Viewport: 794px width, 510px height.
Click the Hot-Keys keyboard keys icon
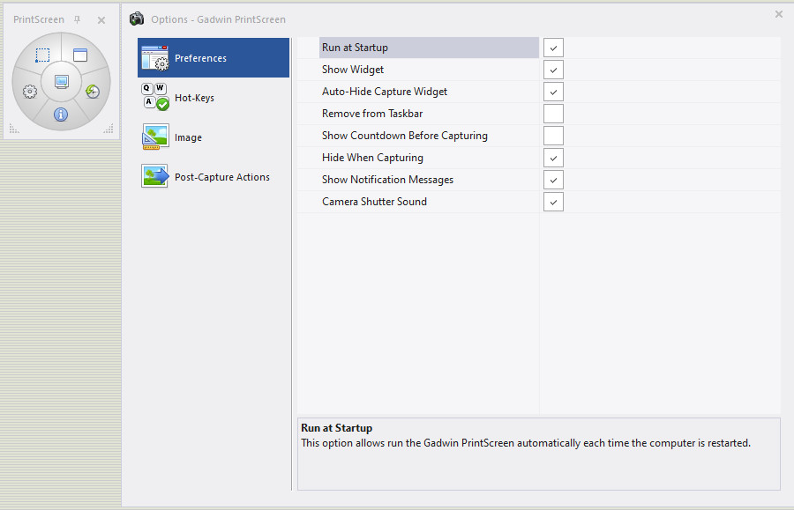pyautogui.click(x=155, y=97)
